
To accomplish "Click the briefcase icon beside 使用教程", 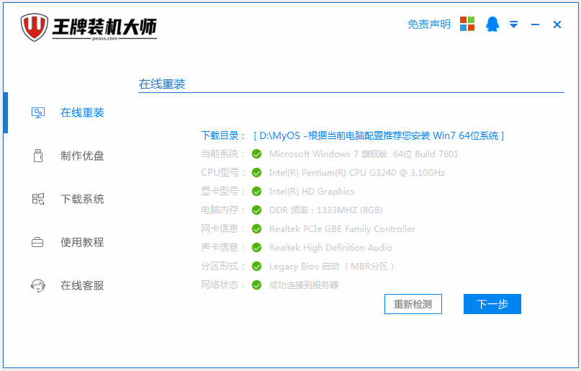I will tap(37, 242).
